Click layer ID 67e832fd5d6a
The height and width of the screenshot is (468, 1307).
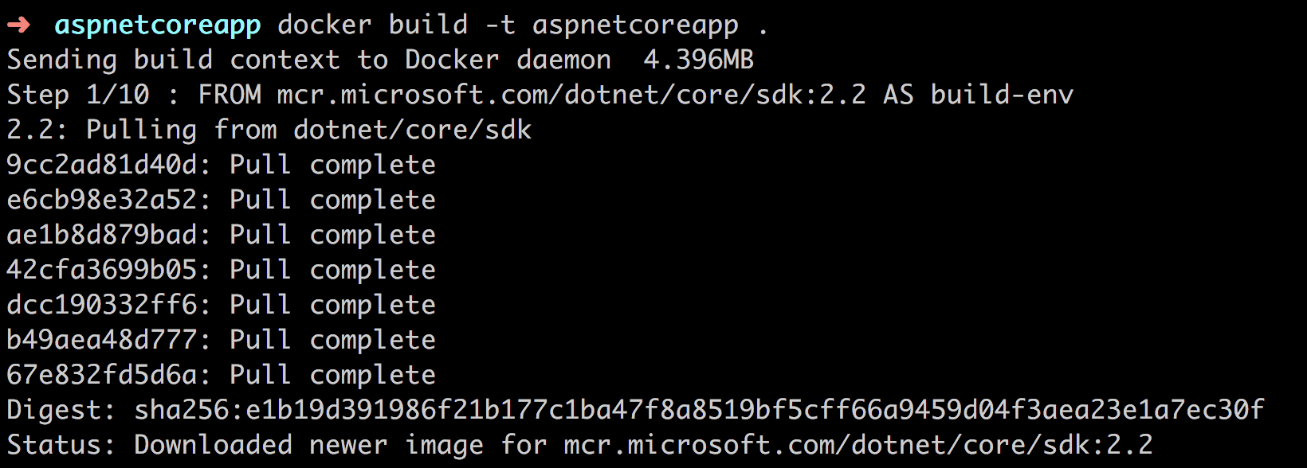(x=102, y=375)
